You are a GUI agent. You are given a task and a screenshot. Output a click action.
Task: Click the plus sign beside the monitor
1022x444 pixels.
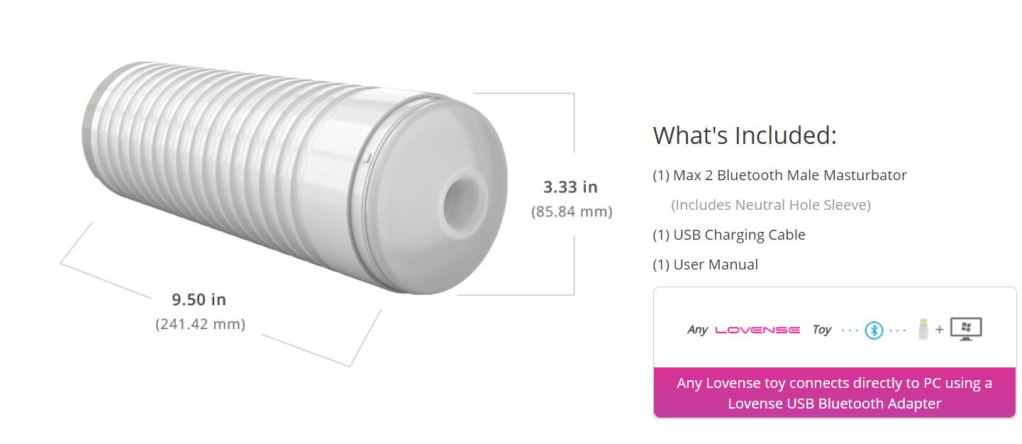click(939, 330)
